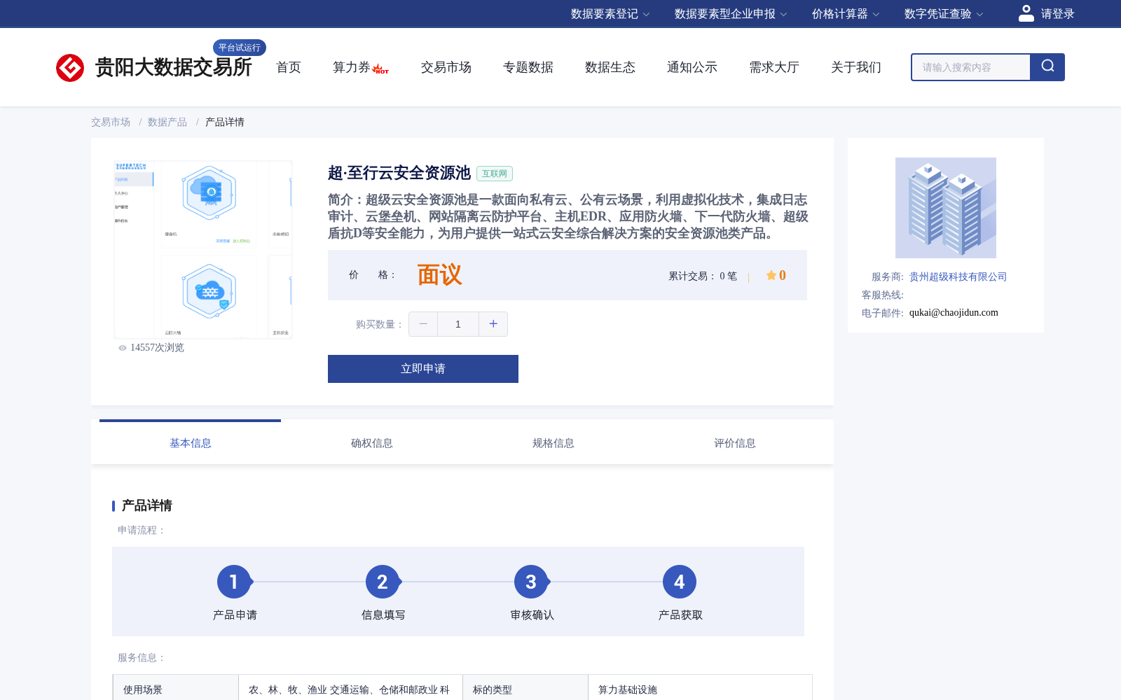This screenshot has width=1121, height=700.
Task: Open the product preview thumbnail
Action: tap(203, 250)
